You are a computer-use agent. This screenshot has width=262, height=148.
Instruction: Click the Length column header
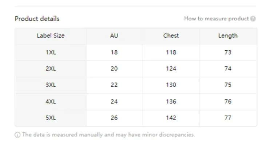point(228,36)
